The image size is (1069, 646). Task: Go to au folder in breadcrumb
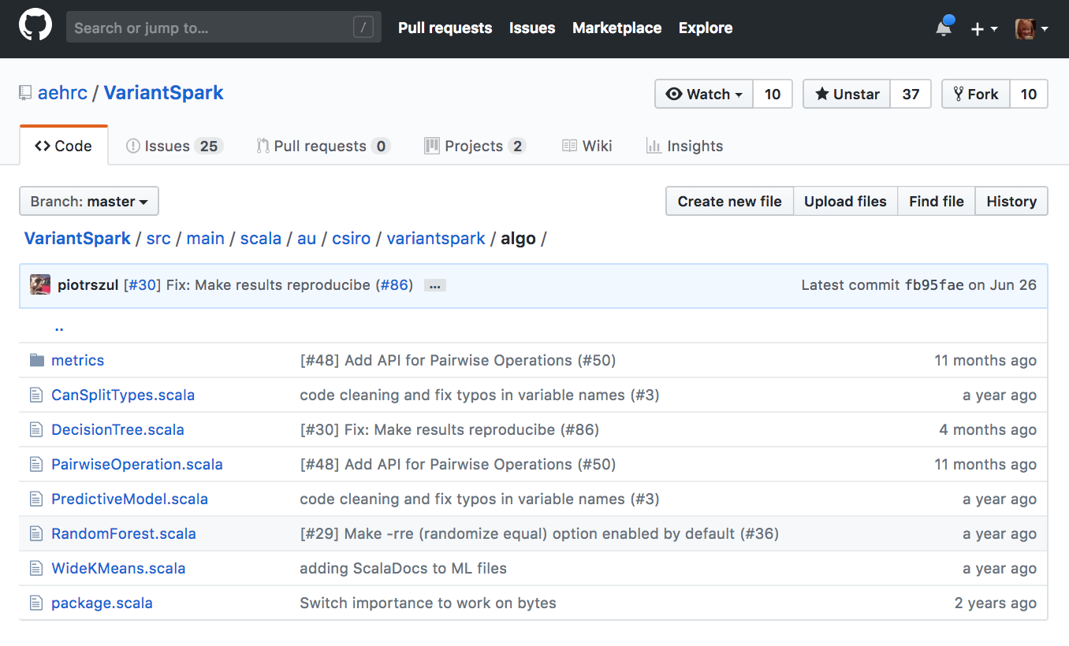307,238
